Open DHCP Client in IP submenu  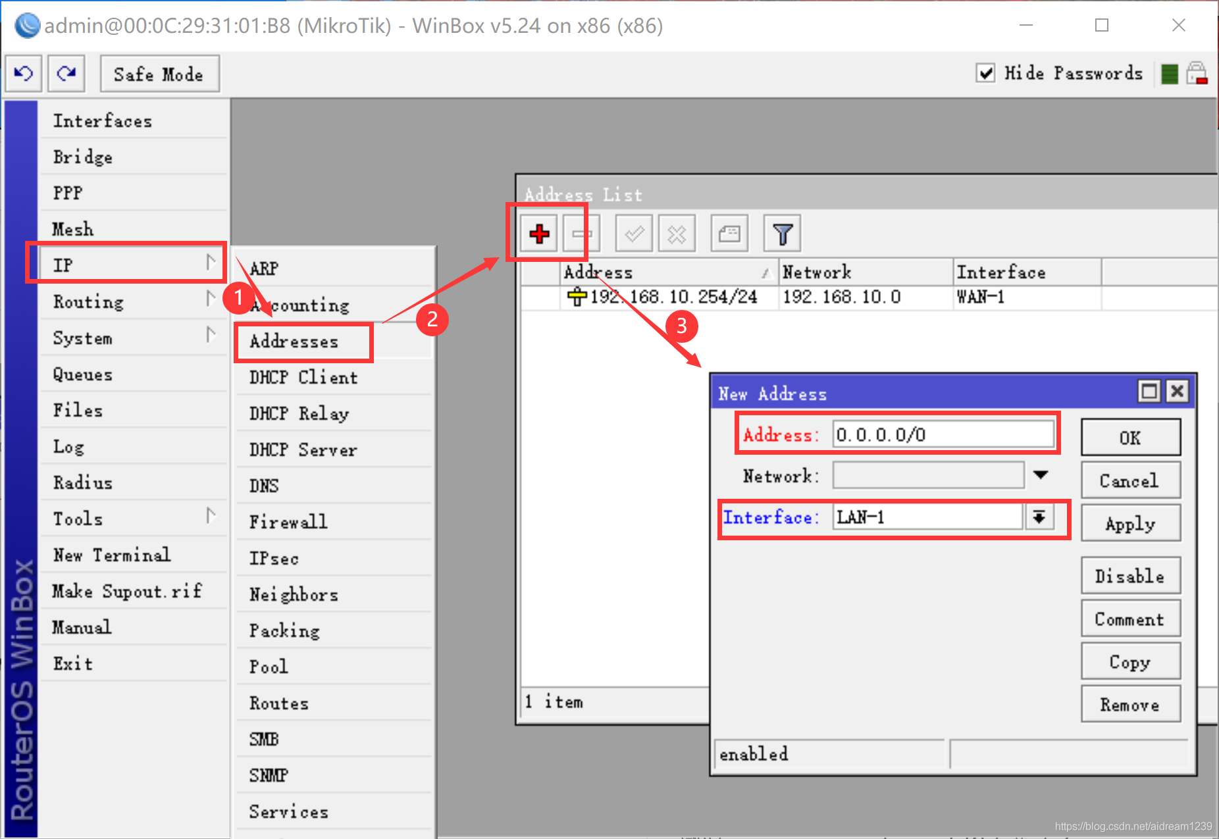pos(334,377)
